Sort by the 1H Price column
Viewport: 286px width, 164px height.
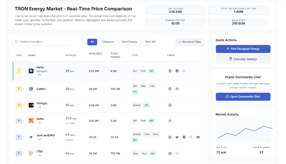[72, 55]
